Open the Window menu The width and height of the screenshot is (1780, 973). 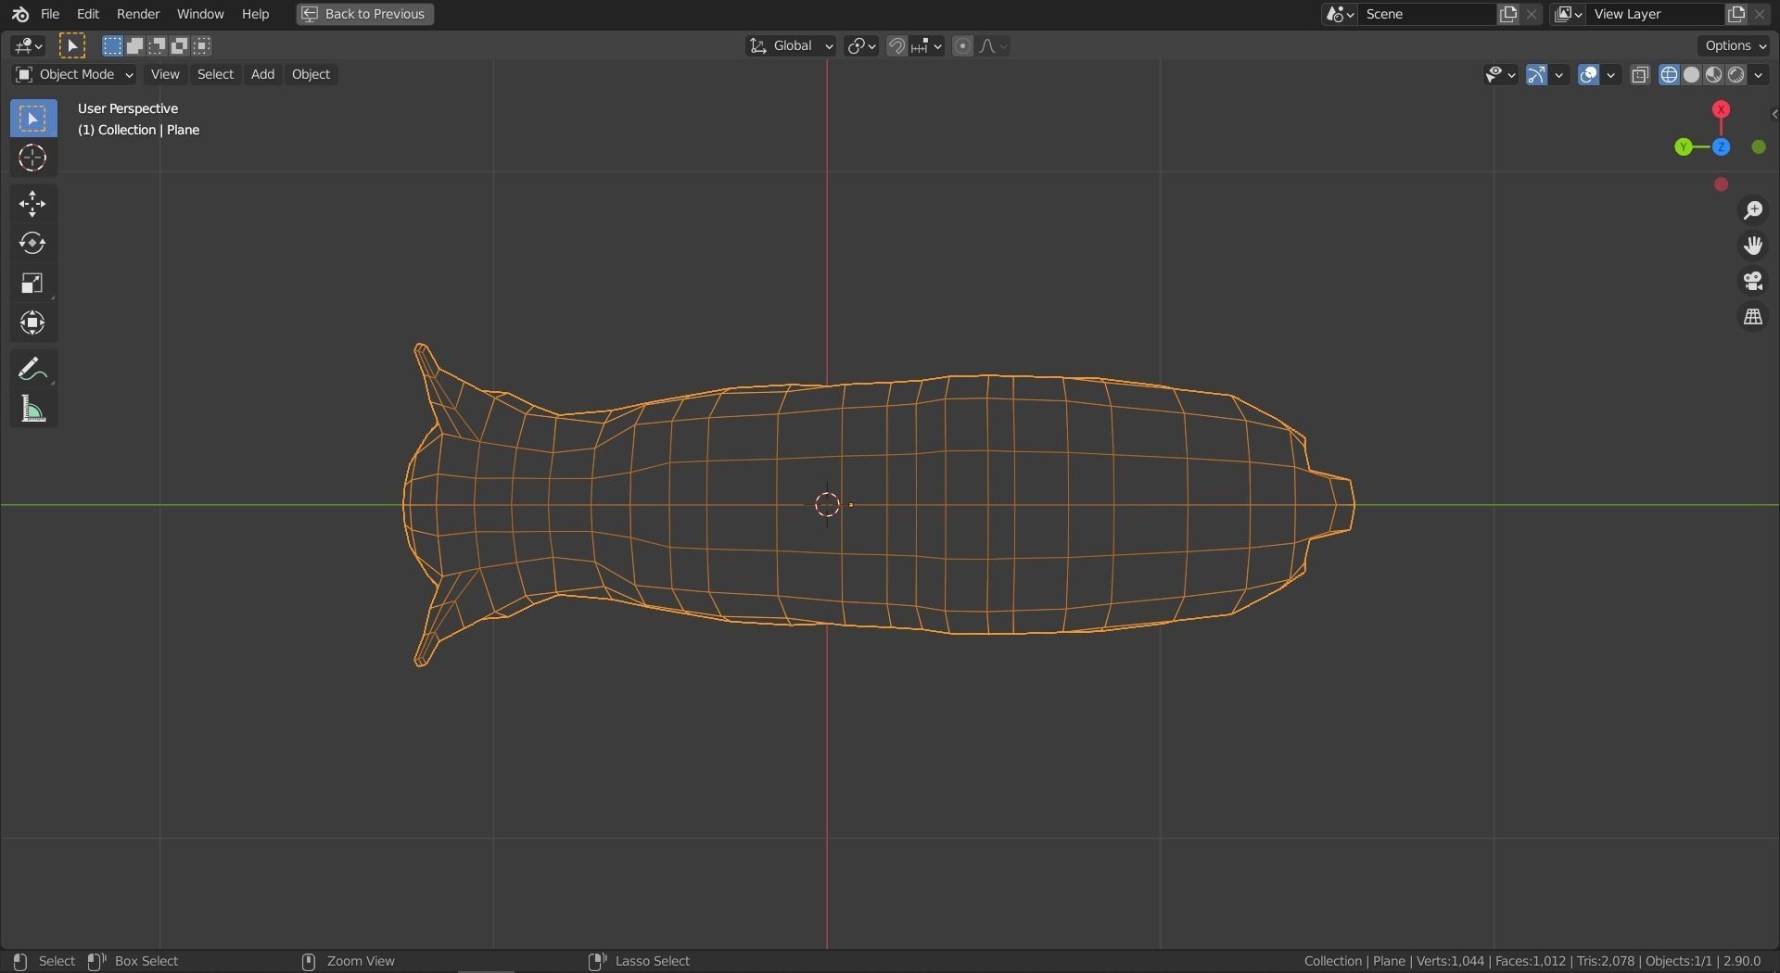(x=200, y=14)
